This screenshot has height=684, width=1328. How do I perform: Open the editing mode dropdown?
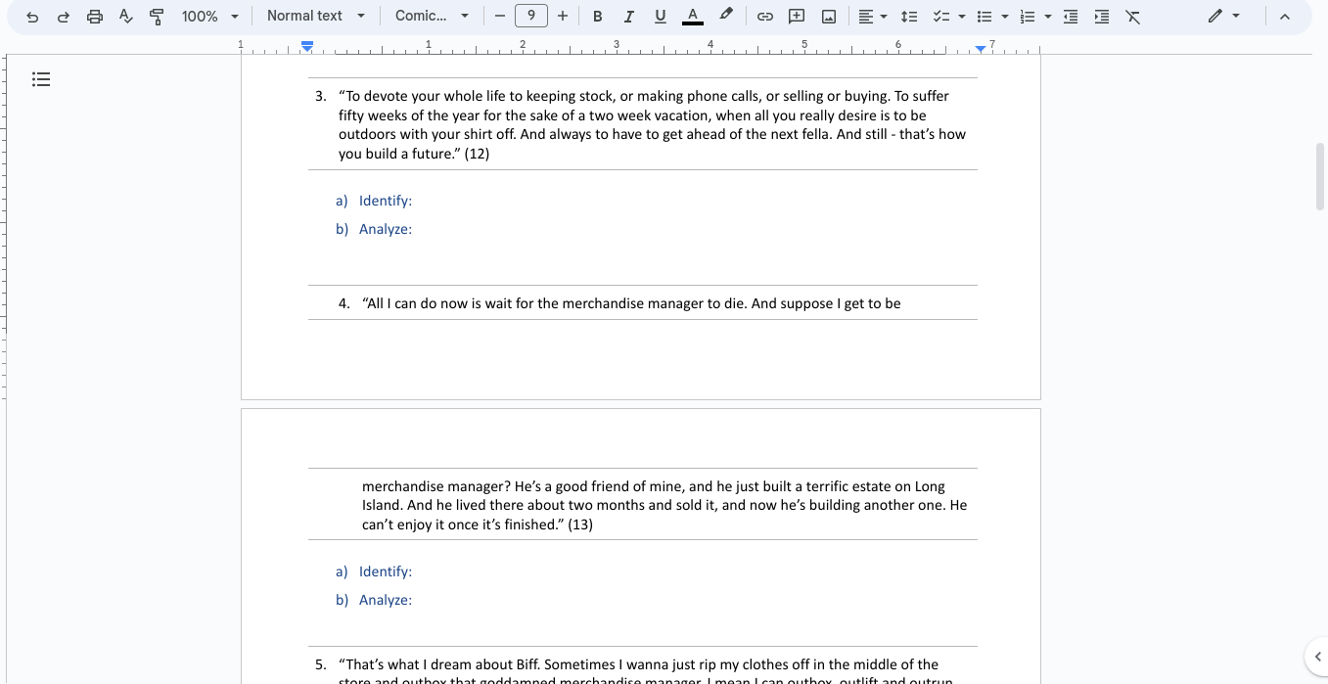pyautogui.click(x=1224, y=16)
